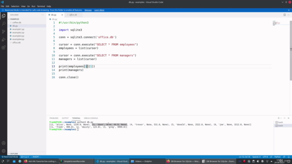Open the Terminal menu
Image resolution: width=292 pixels, height=164 pixels.
click(41, 6)
